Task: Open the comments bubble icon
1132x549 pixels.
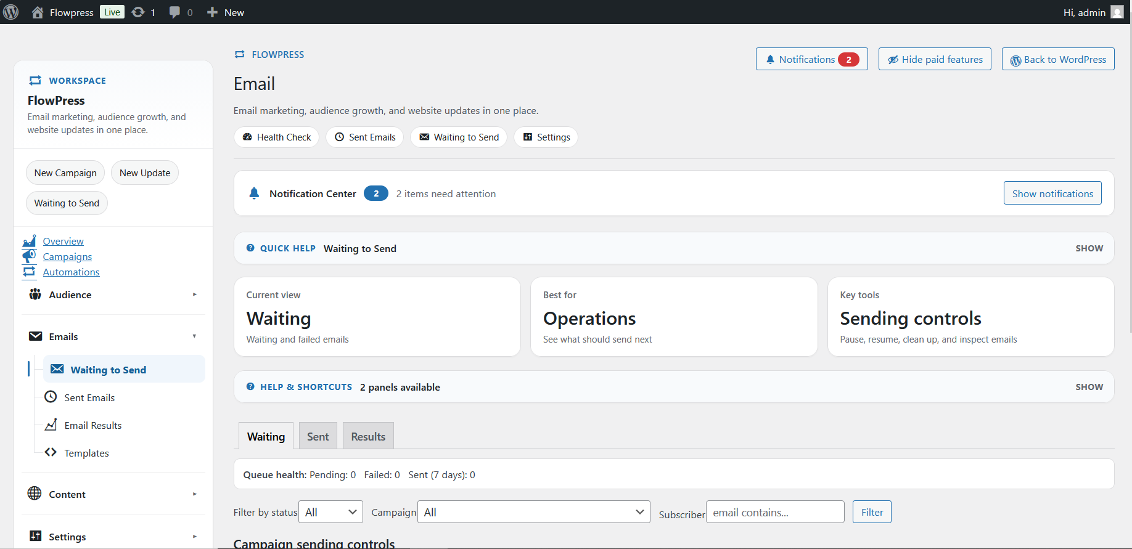Action: pyautogui.click(x=174, y=12)
